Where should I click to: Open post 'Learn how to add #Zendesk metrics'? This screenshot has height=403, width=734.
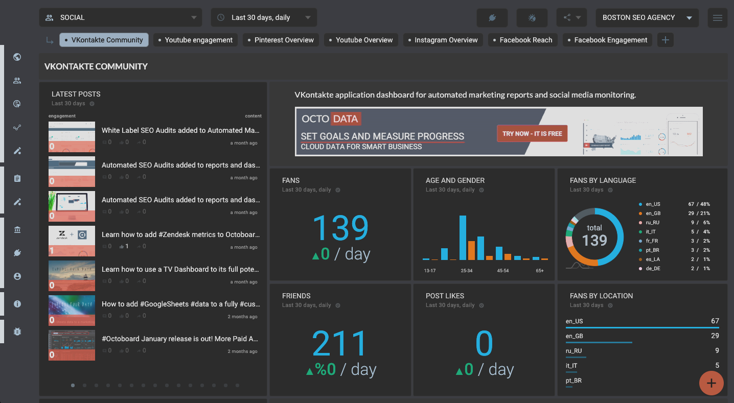180,234
